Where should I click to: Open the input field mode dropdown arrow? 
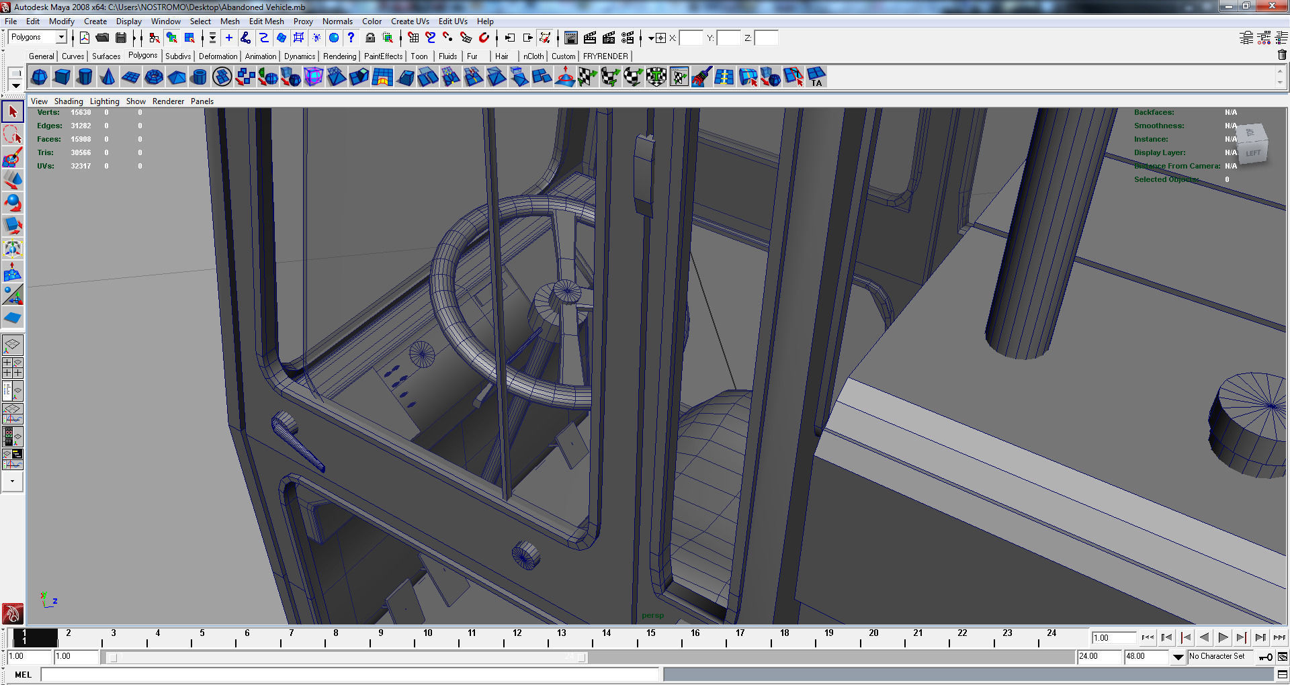650,38
